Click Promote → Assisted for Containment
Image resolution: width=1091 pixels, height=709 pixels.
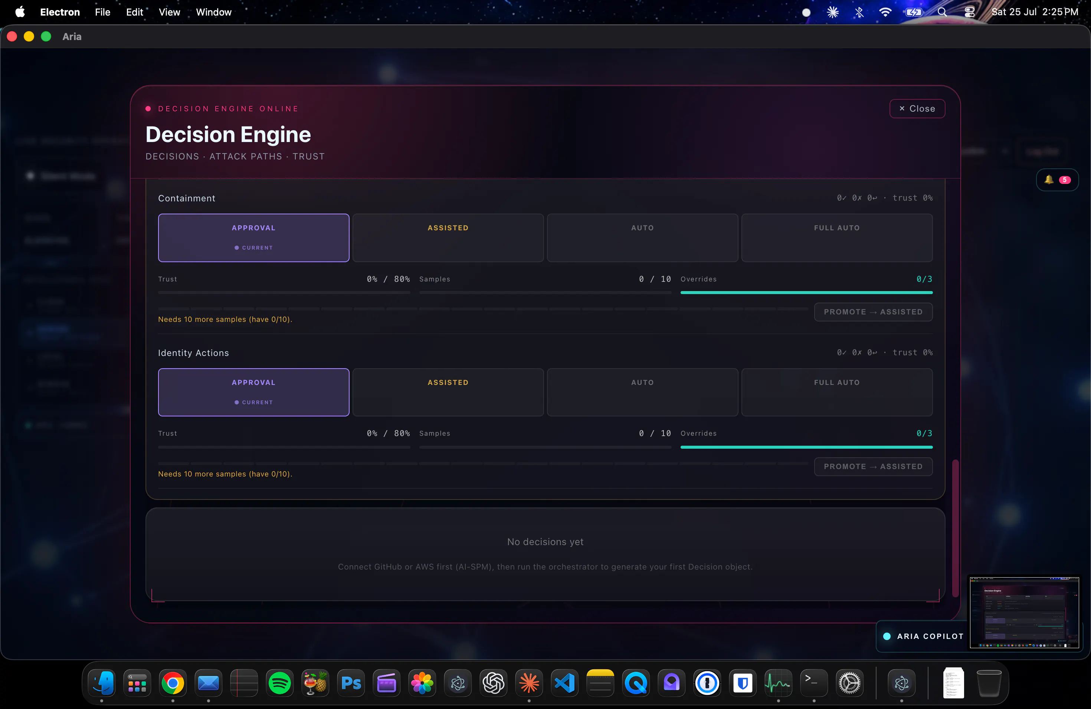(873, 312)
